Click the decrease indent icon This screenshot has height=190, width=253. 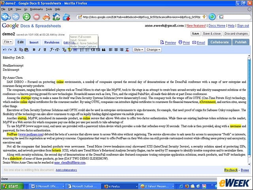[93, 50]
